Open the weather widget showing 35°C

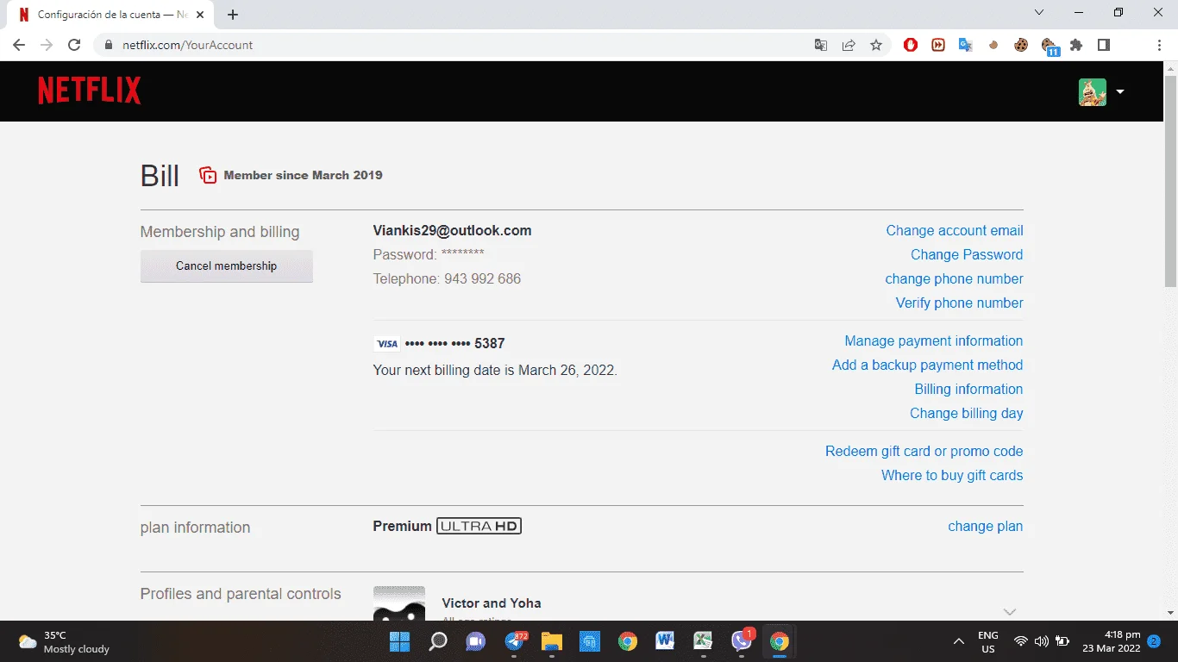click(65, 641)
